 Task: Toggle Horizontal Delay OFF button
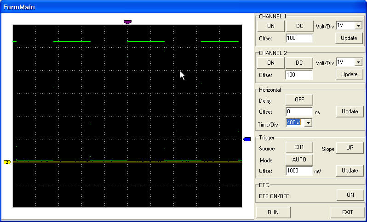pos(299,100)
